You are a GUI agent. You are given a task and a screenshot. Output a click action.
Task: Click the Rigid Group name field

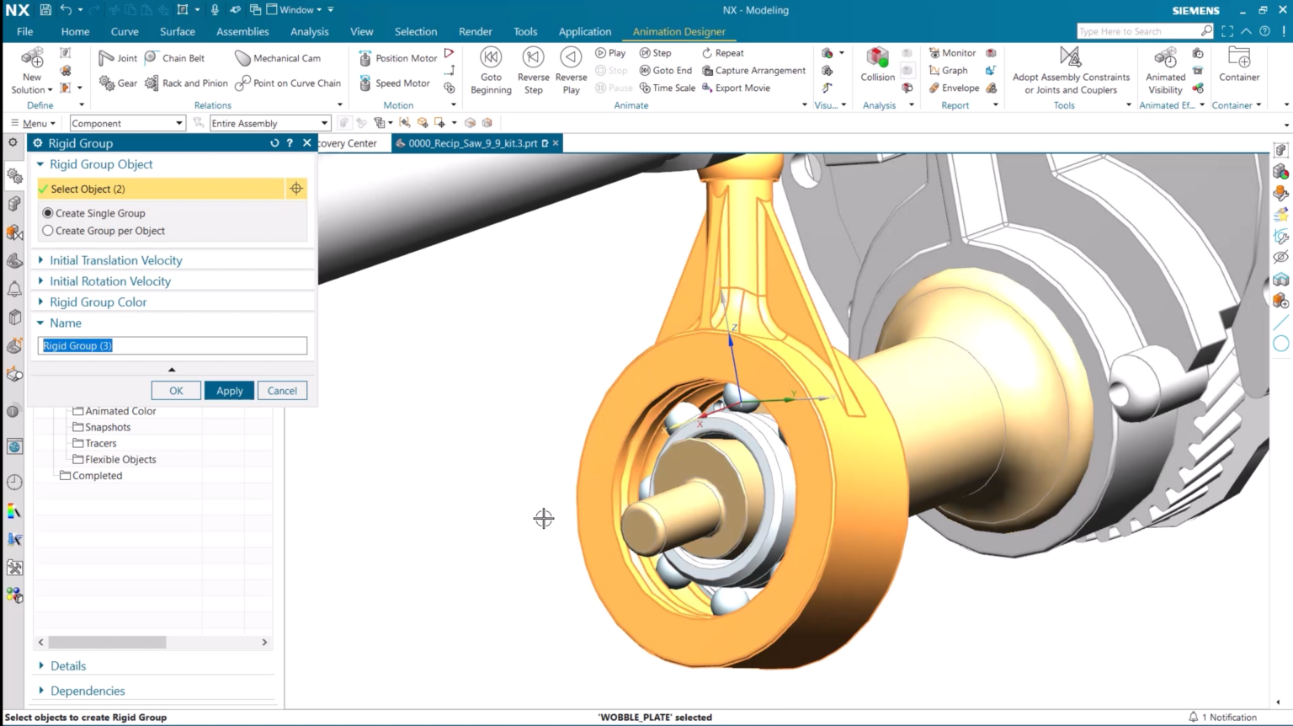(172, 345)
